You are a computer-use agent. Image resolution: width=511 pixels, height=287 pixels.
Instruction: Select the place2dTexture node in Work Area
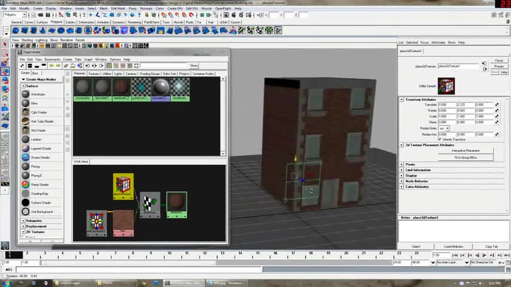(x=96, y=223)
